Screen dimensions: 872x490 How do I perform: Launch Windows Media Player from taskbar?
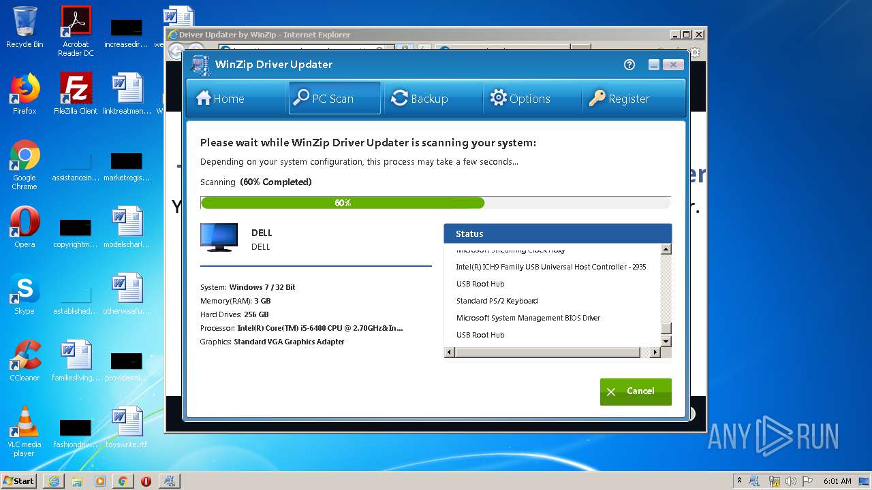coord(100,481)
